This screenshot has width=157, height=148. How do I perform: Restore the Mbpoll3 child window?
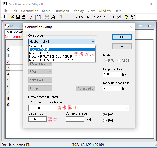tap(141, 26)
